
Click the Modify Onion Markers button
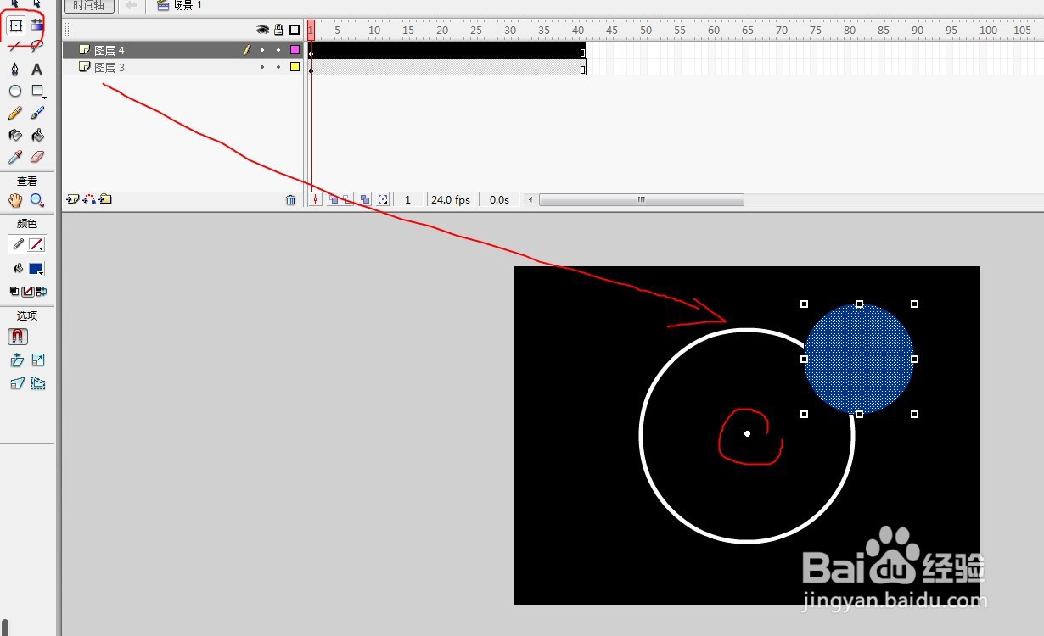[x=384, y=199]
